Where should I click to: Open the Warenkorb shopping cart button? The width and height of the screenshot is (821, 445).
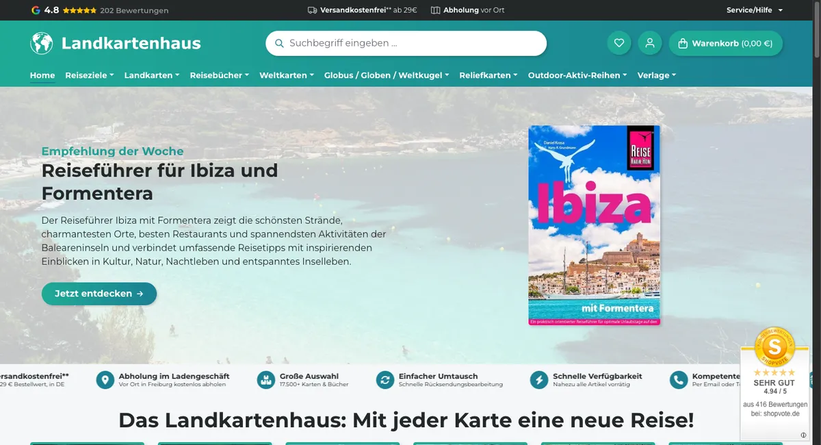tap(725, 43)
